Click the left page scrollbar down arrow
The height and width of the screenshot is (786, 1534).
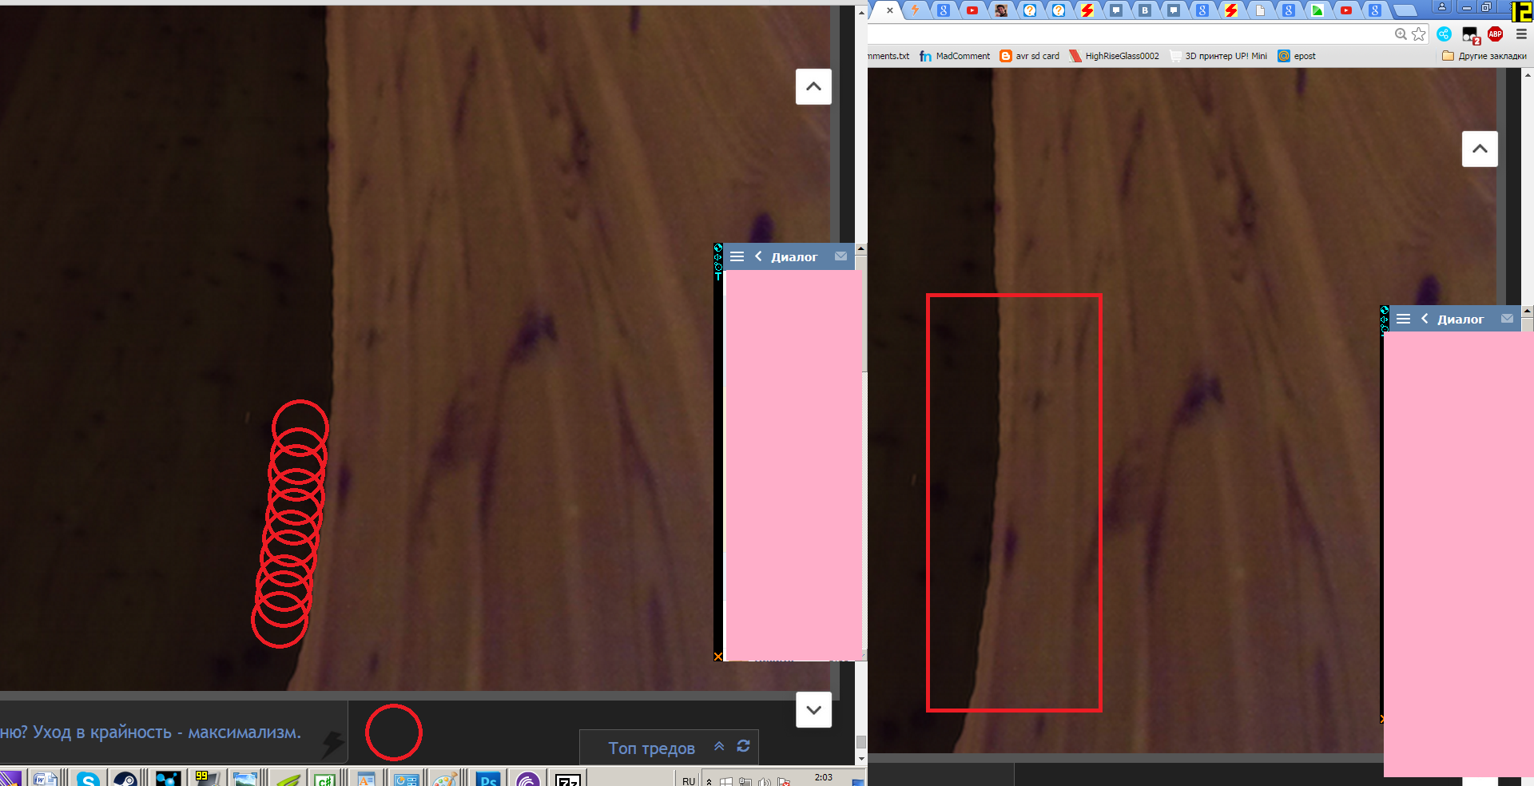click(x=860, y=759)
